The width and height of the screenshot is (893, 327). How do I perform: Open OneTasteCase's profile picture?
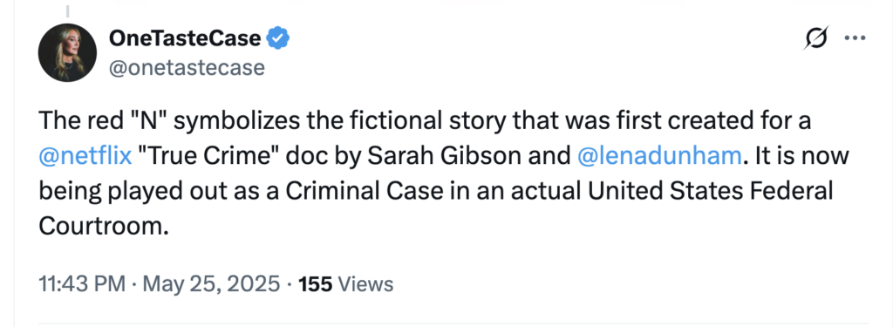(67, 52)
